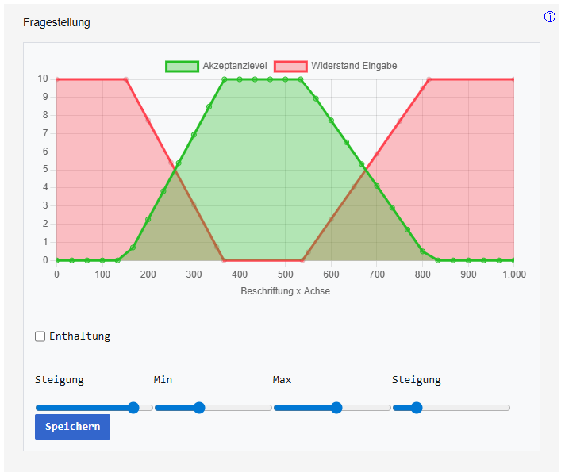Click the Beschriftung x Achse axis title
565x476 pixels.
(285, 291)
